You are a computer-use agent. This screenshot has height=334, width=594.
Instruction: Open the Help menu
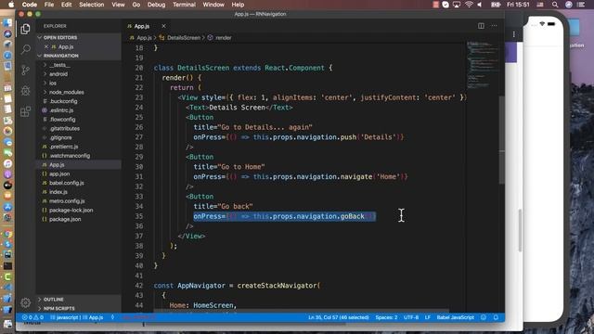pyautogui.click(x=238, y=5)
